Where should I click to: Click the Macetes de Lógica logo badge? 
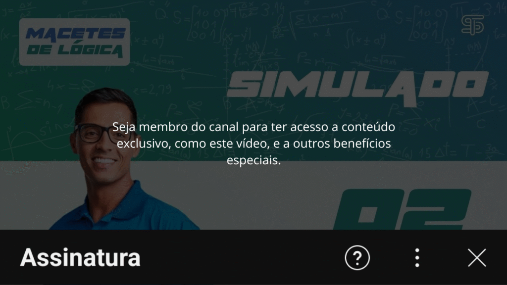pyautogui.click(x=74, y=42)
